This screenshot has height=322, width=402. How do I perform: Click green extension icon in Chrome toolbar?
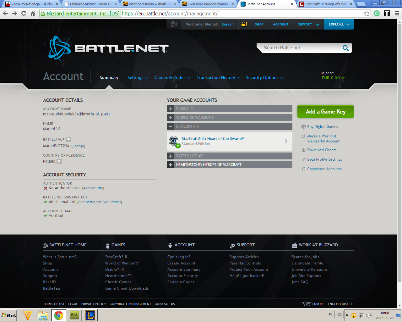coord(377,13)
